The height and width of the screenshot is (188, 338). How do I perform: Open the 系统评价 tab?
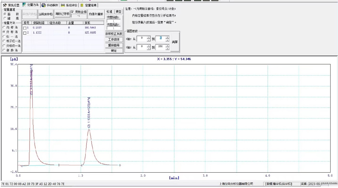coord(69,5)
